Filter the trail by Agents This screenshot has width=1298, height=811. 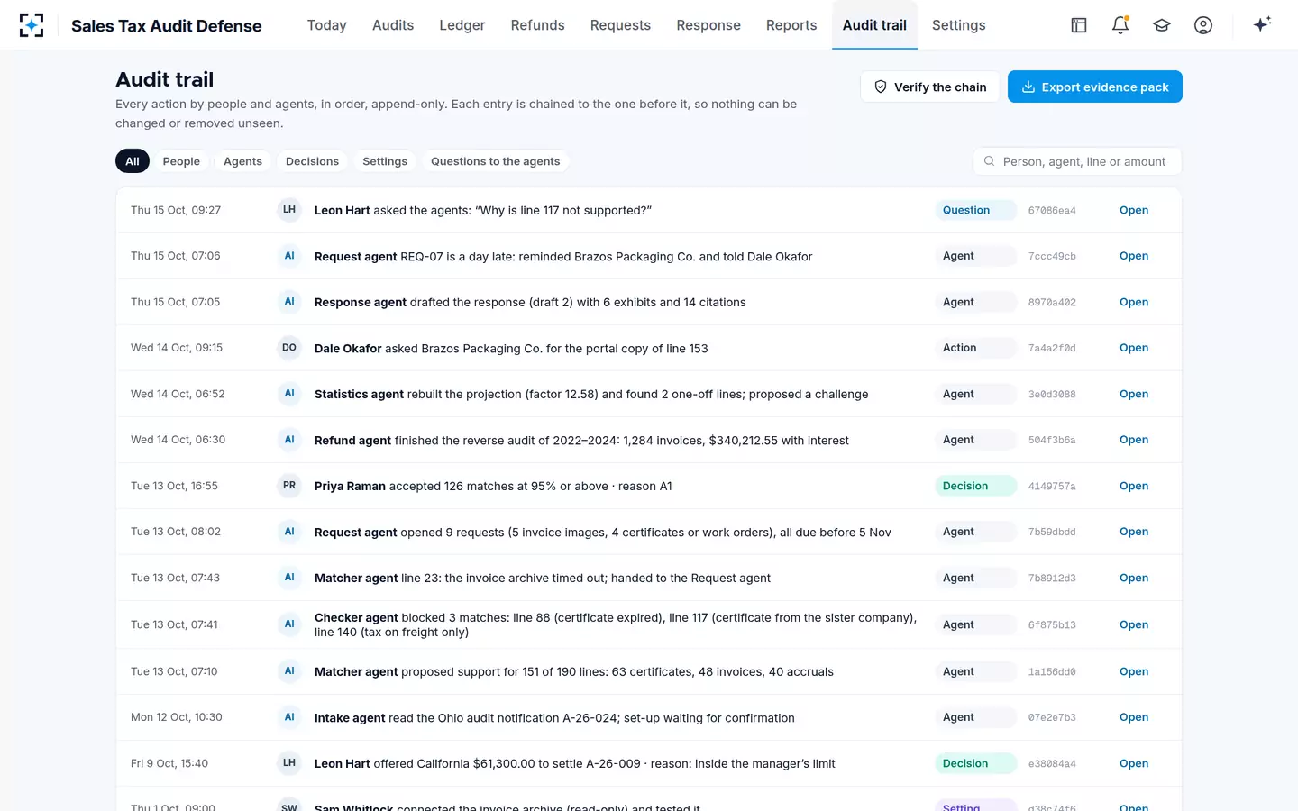[x=242, y=161]
